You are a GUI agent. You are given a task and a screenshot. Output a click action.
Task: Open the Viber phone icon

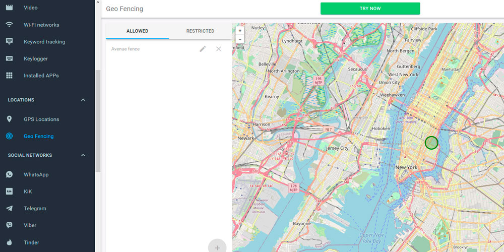9,225
